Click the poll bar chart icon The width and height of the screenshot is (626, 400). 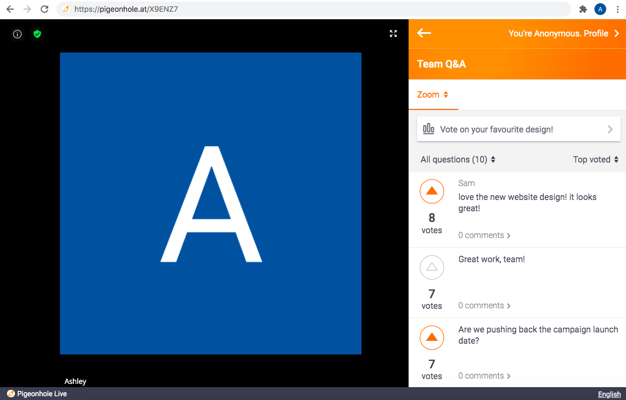pos(428,129)
